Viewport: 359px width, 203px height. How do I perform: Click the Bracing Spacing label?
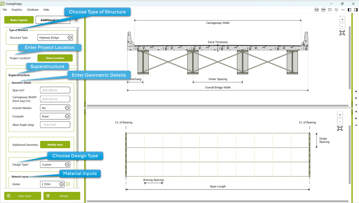click(153, 180)
